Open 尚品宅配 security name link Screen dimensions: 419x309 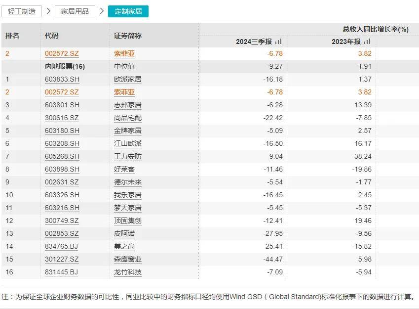pyautogui.click(x=128, y=118)
